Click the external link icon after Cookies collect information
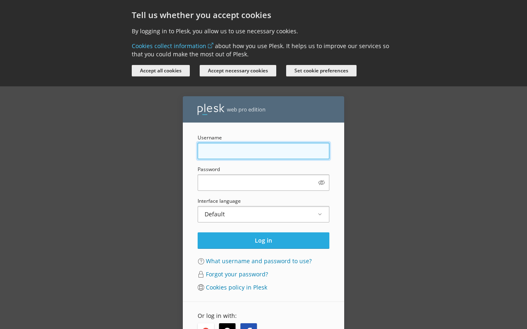Screen dimensions: 527x329 210,46
